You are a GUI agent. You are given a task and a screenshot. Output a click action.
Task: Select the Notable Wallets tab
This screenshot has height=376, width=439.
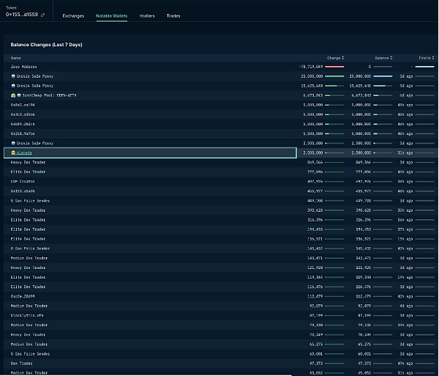pyautogui.click(x=111, y=15)
